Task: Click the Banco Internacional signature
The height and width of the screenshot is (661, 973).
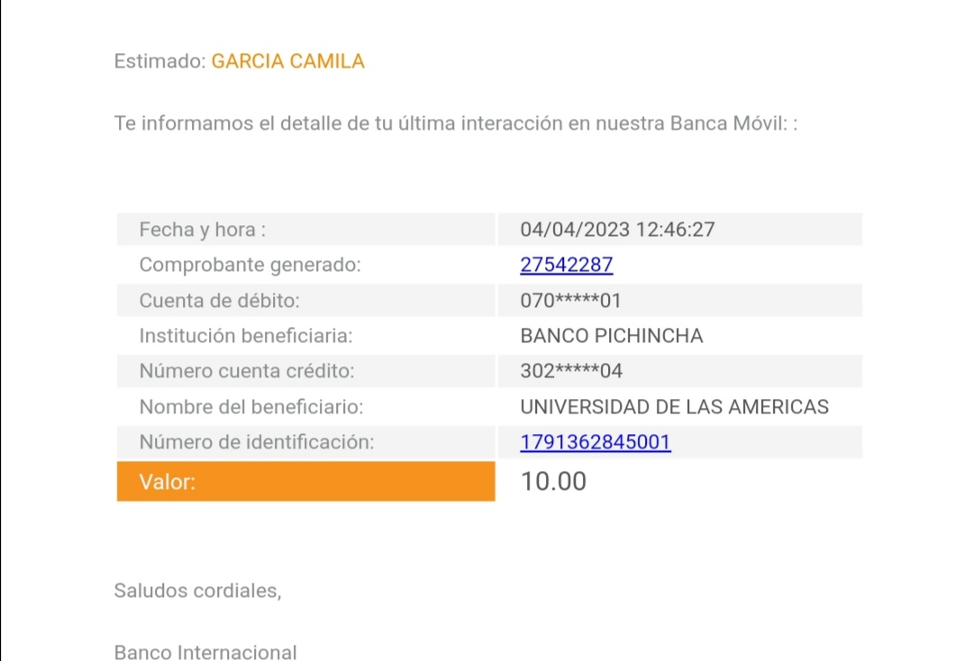Action: click(205, 652)
